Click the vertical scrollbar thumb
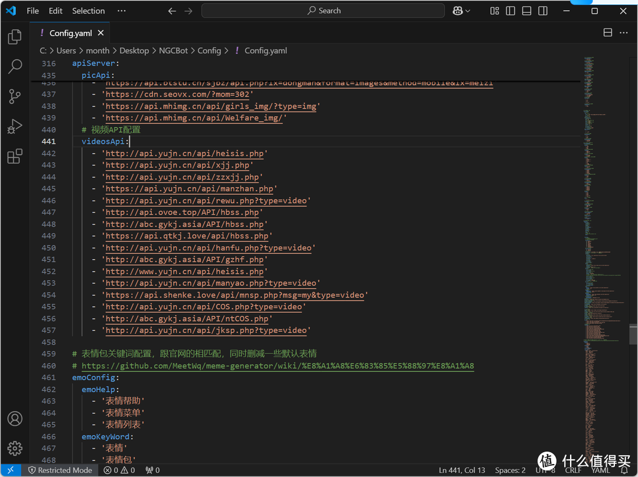Screen dimensions: 638x477 coord(633,334)
